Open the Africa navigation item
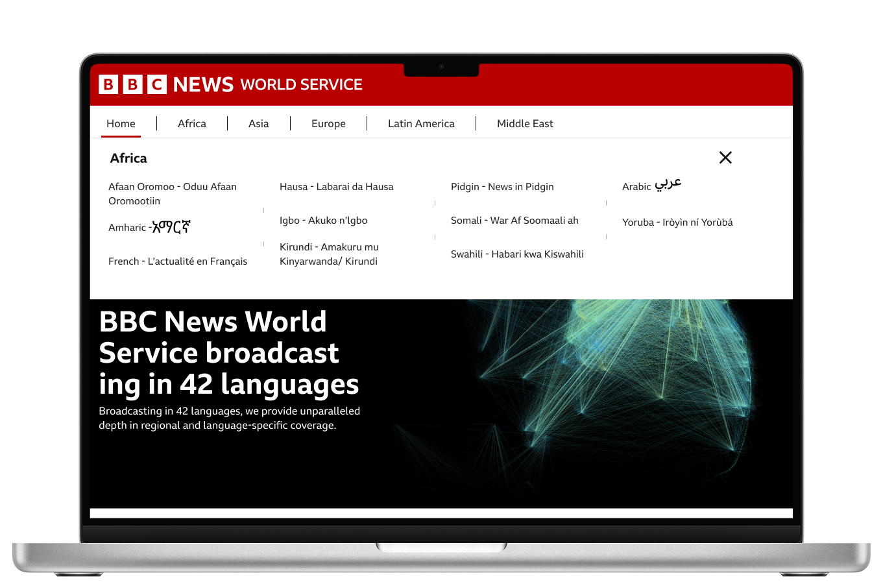 point(192,123)
